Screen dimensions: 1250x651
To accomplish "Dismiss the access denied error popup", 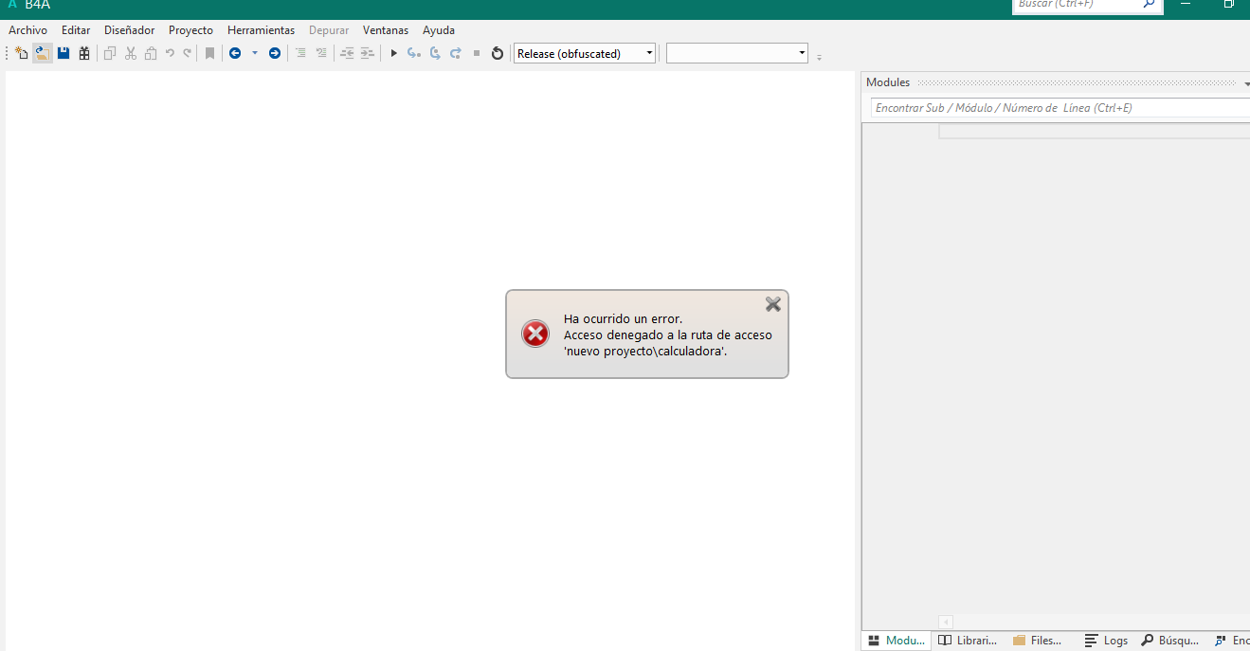I will click(x=772, y=304).
